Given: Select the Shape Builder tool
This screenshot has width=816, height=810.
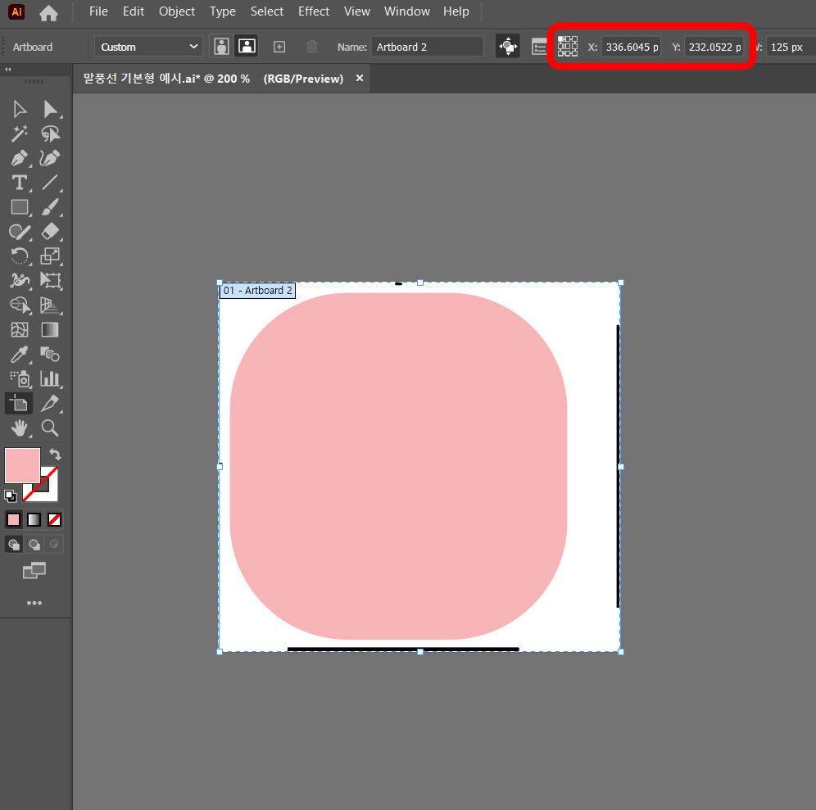Looking at the screenshot, I should pyautogui.click(x=20, y=305).
